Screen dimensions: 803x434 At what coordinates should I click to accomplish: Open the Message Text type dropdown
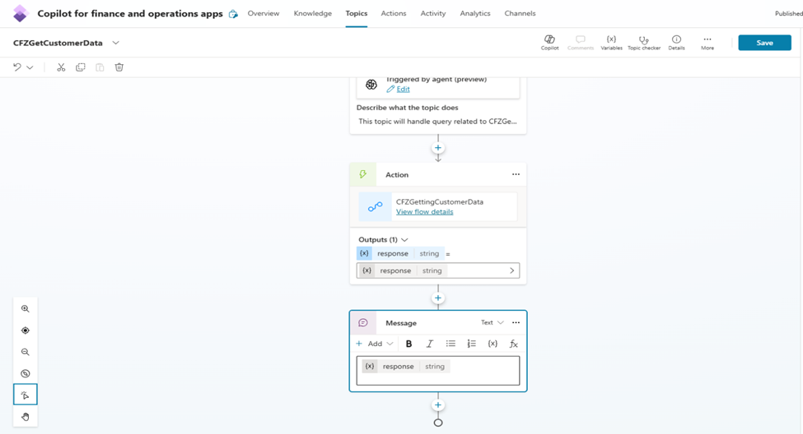point(493,322)
